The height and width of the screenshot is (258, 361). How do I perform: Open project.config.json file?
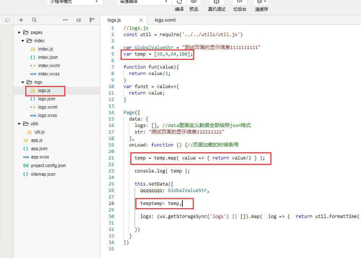point(48,166)
